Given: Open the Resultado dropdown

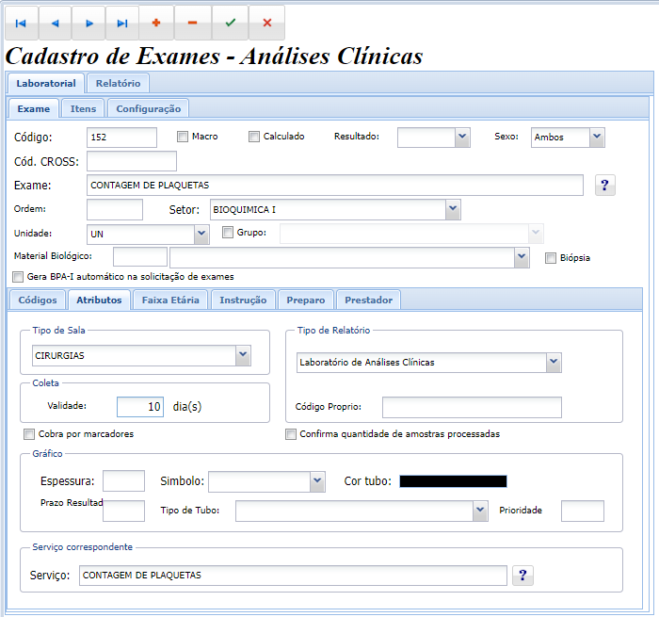Looking at the screenshot, I should [462, 138].
